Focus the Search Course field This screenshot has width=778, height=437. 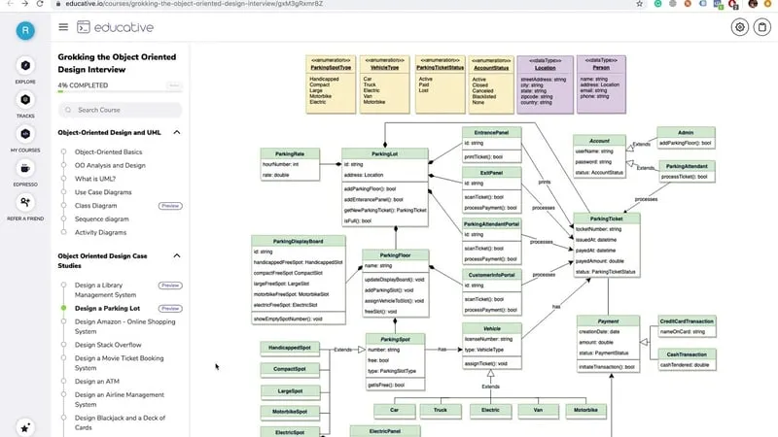click(x=120, y=110)
